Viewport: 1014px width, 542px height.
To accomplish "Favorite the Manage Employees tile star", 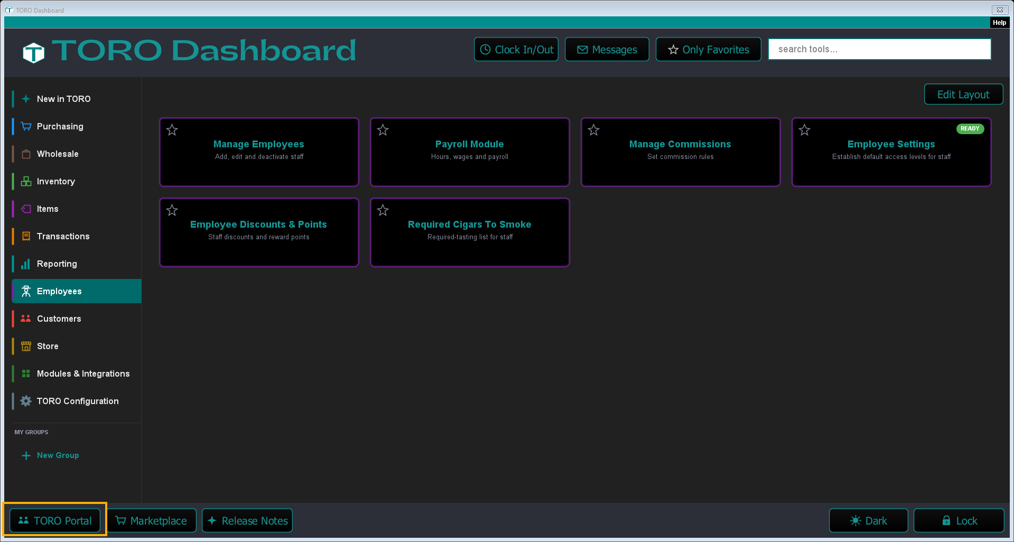I will click(x=172, y=130).
